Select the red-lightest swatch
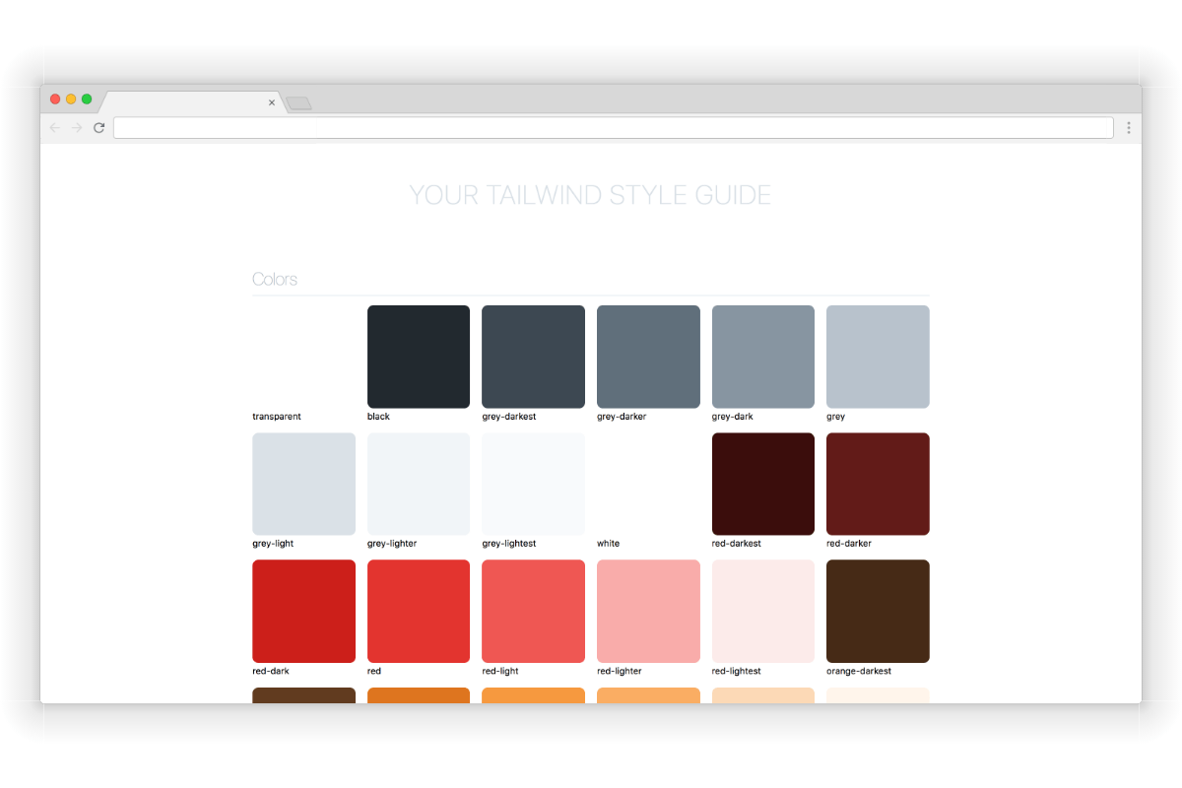1182x788 pixels. click(762, 611)
